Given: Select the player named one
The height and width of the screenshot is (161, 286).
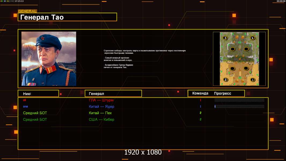Looking at the screenshot, I should [25, 107].
